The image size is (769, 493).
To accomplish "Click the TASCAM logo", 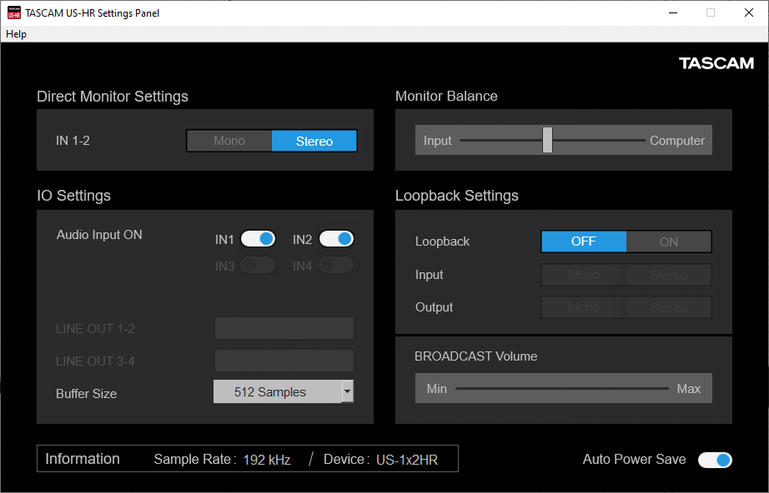I will coord(716,63).
